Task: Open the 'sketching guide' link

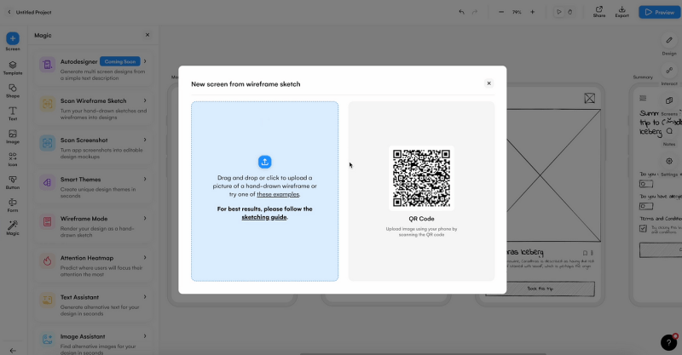Action: 264,217
